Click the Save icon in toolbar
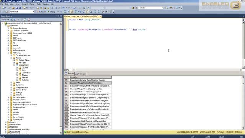The height and width of the screenshot is (138, 245). pos(17,8)
